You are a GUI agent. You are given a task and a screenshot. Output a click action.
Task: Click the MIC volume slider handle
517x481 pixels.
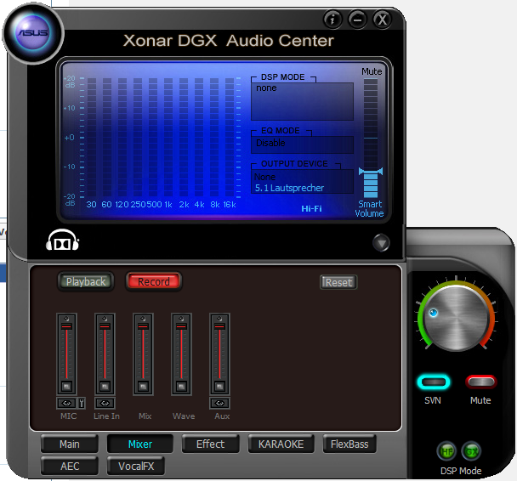[66, 326]
